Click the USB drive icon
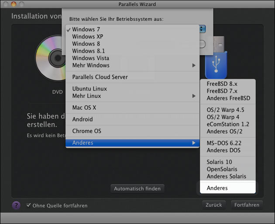 point(216,58)
